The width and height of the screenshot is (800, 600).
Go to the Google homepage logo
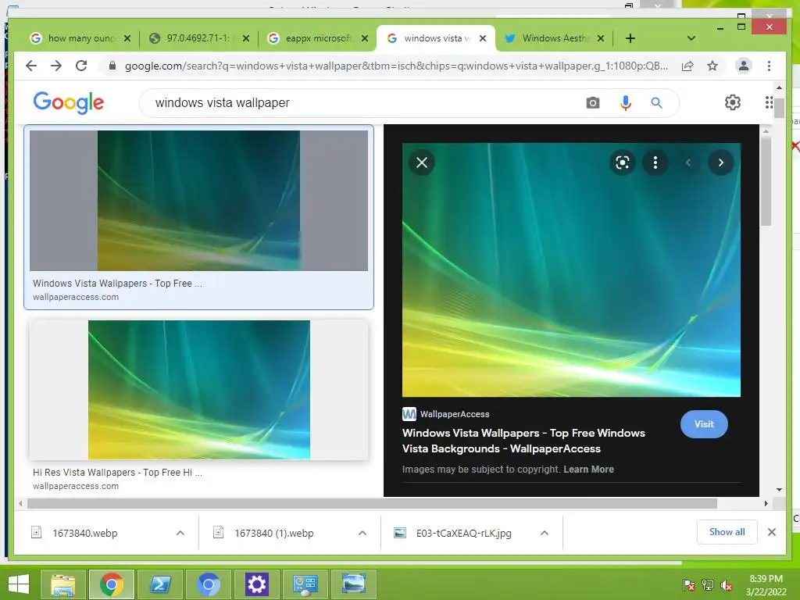click(69, 103)
